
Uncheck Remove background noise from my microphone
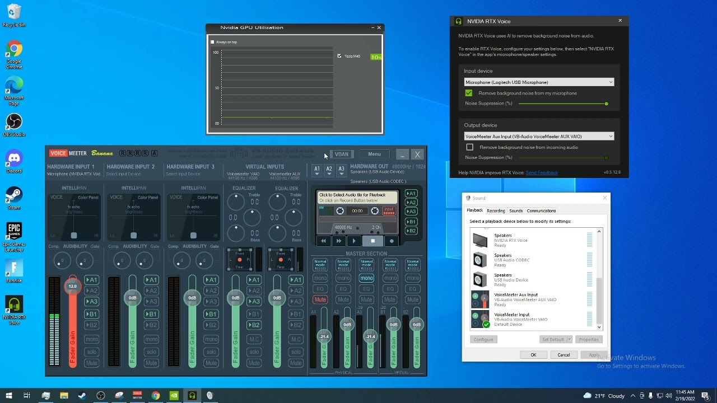click(x=469, y=93)
